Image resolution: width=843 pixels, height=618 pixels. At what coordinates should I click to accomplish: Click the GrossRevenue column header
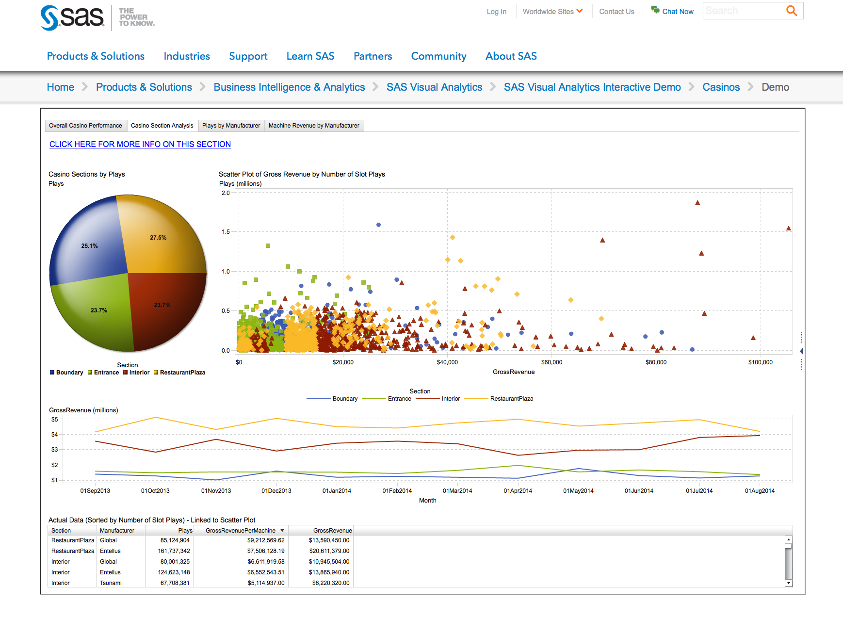[x=321, y=531]
